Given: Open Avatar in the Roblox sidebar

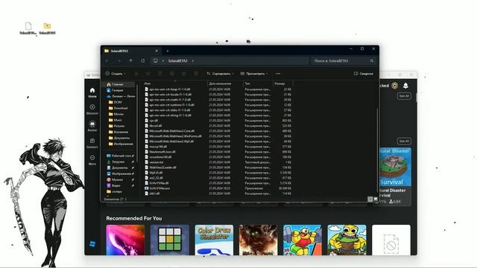Looking at the screenshot, I should (x=92, y=126).
